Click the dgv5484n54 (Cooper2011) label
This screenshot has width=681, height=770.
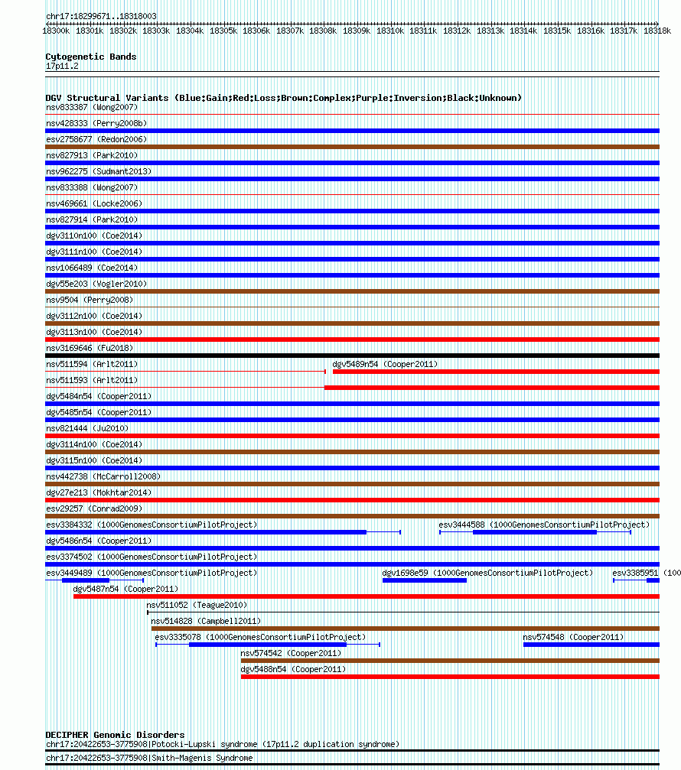pos(99,396)
